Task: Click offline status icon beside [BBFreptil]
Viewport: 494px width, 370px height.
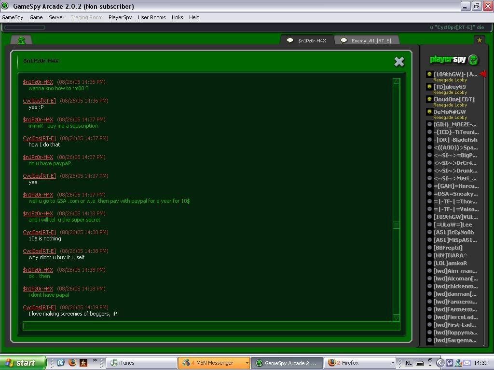Action: click(429, 248)
